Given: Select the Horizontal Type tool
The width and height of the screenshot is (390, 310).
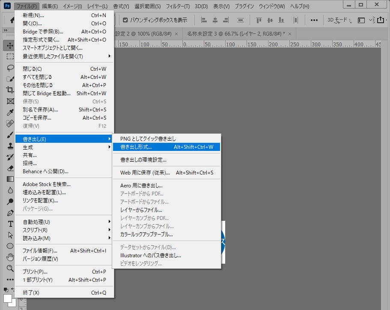Looking at the screenshot, I should [x=10, y=224].
